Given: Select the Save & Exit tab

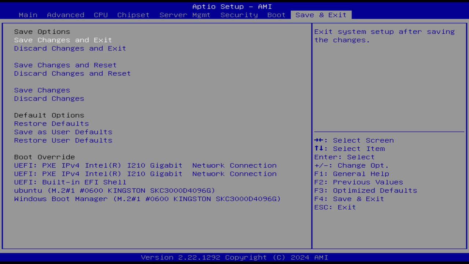Looking at the screenshot, I should pyautogui.click(x=321, y=15).
